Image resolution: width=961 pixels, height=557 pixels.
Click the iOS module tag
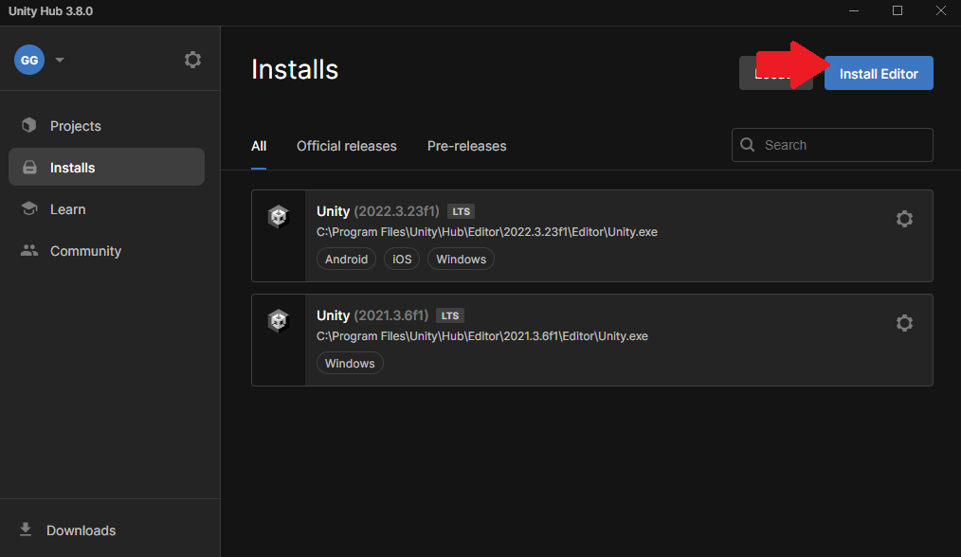click(x=402, y=260)
